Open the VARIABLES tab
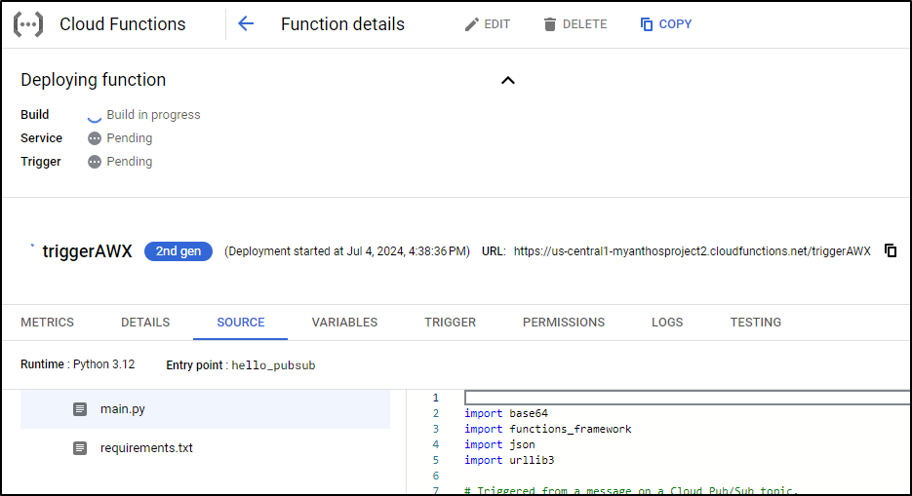The height and width of the screenshot is (496, 912). click(344, 323)
